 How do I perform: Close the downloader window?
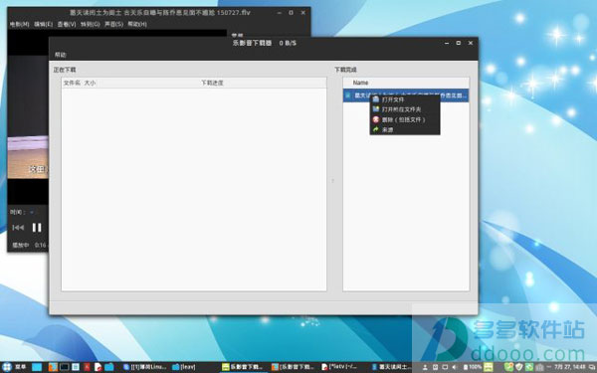click(x=471, y=43)
